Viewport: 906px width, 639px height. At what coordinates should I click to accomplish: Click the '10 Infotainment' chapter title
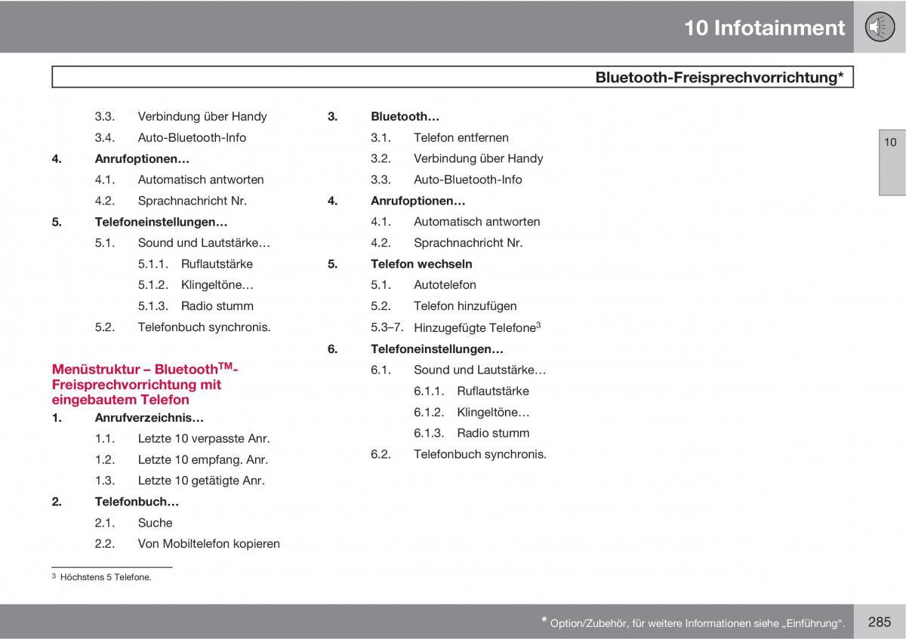(765, 28)
